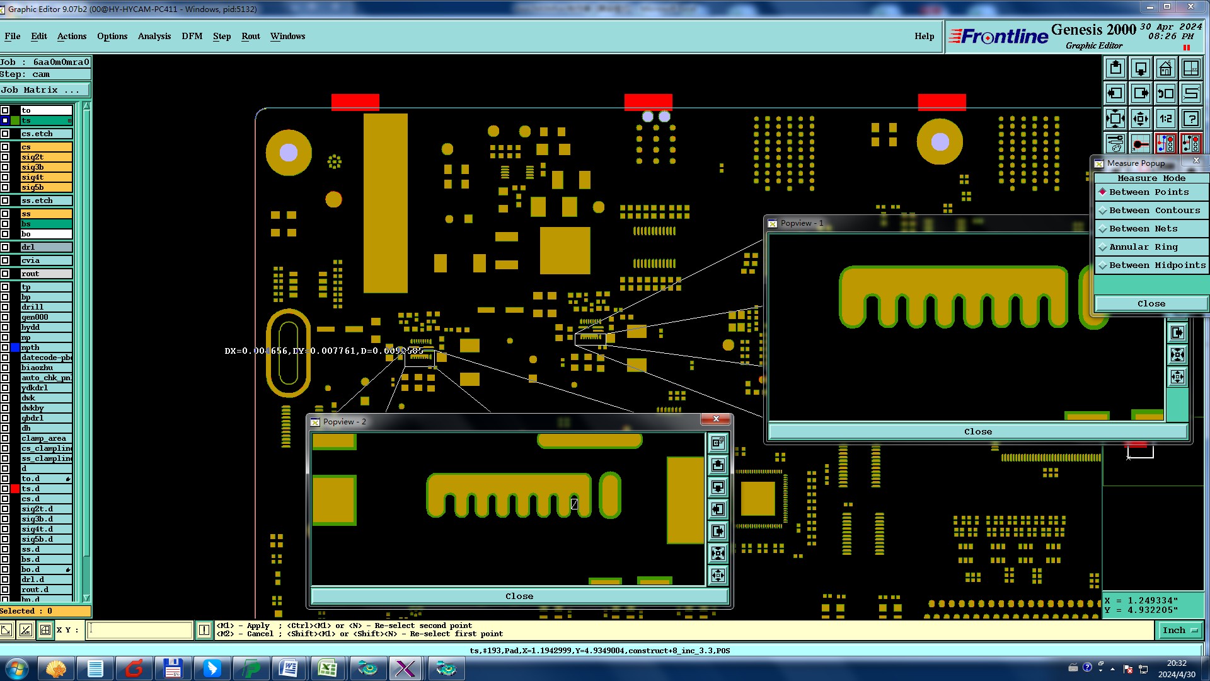Image resolution: width=1210 pixels, height=681 pixels.
Task: Click layer list scrollbar down arrow
Action: [86, 598]
